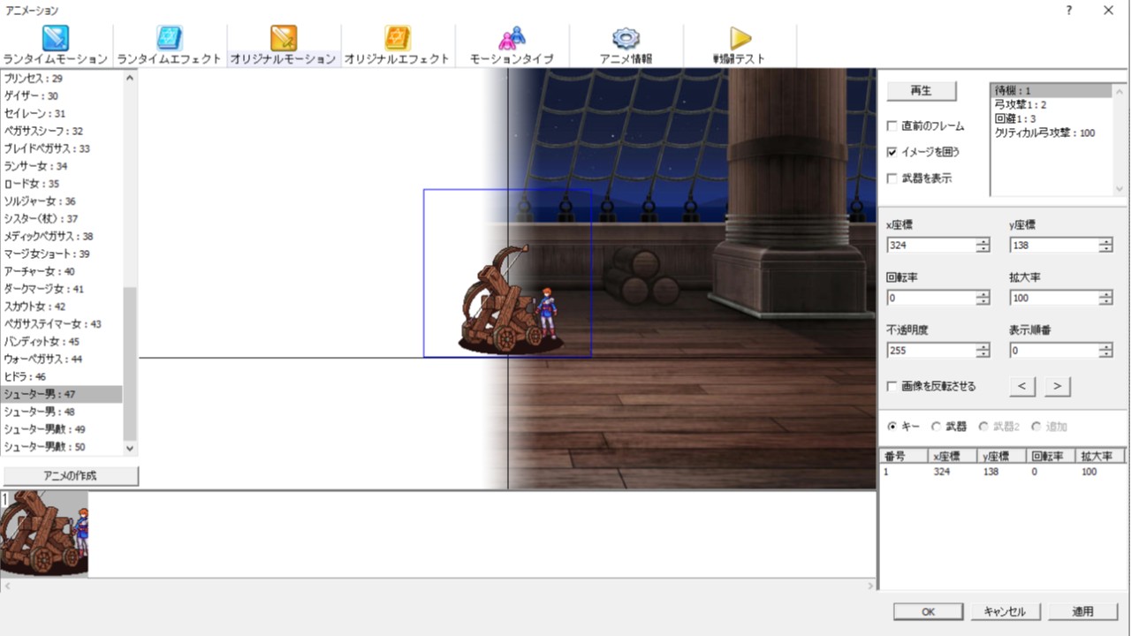The width and height of the screenshot is (1131, 636).
Task: Open the アニメ情報 gear icon
Action: pyautogui.click(x=626, y=39)
